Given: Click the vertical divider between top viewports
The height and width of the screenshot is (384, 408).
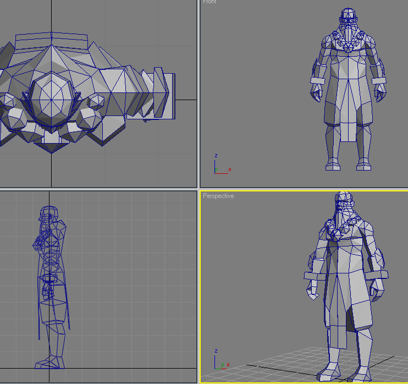Looking at the screenshot, I should click(x=199, y=93).
